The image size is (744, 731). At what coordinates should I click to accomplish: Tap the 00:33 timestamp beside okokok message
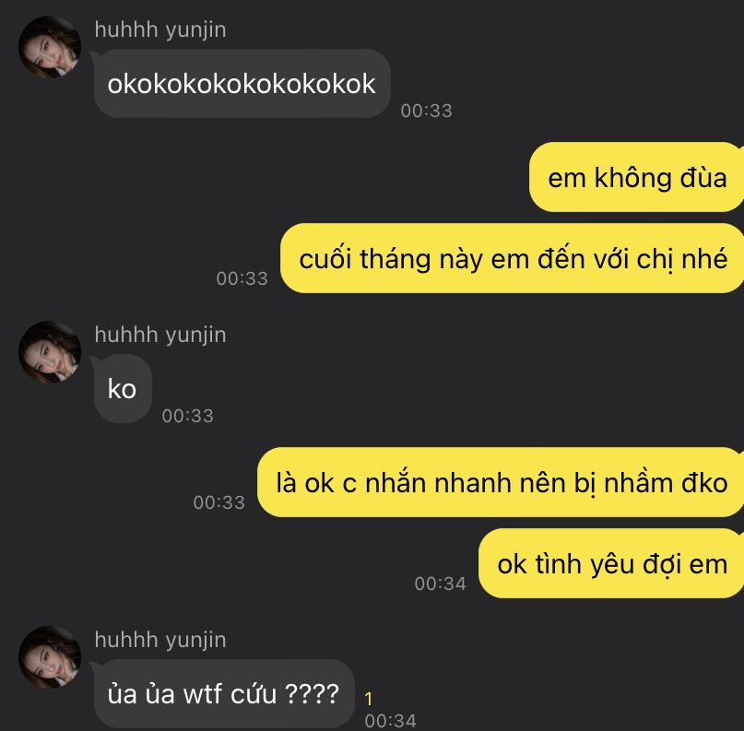pyautogui.click(x=426, y=111)
